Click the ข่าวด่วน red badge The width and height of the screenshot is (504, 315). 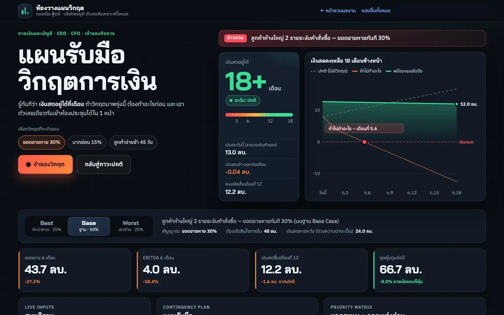pyautogui.click(x=235, y=38)
